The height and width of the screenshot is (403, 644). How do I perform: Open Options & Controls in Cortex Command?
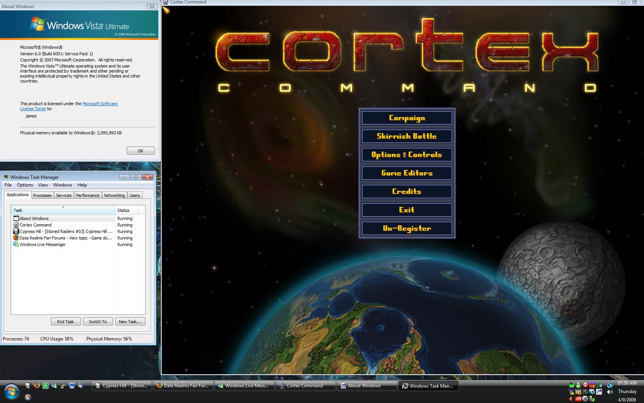coord(407,155)
